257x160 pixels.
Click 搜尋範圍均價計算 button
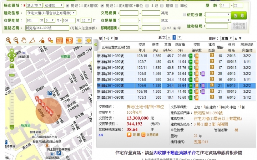click(x=239, y=26)
